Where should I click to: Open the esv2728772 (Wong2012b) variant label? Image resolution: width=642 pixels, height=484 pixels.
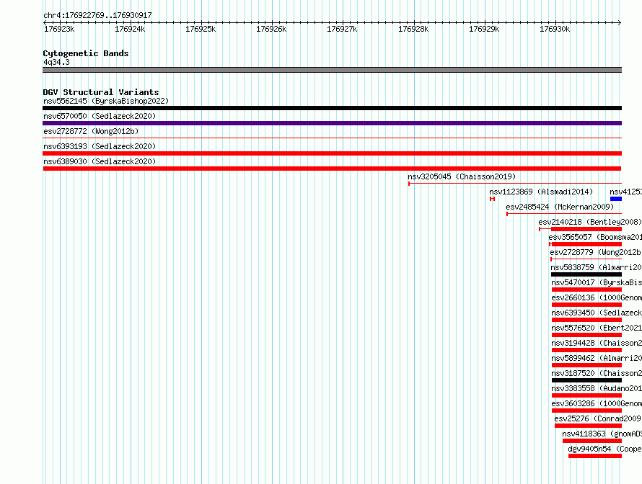click(x=91, y=131)
